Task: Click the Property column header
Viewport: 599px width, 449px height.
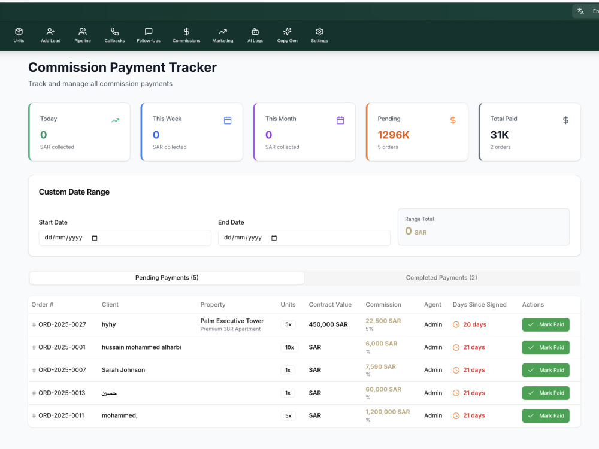Action: (x=213, y=304)
